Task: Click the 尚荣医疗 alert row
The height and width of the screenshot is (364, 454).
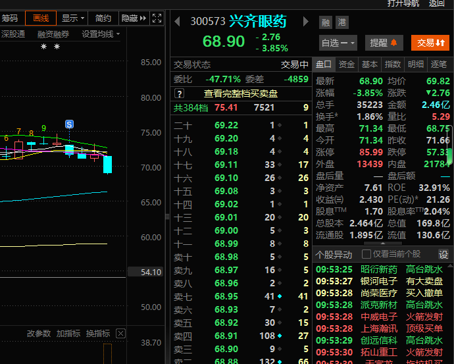Action: tap(379, 293)
